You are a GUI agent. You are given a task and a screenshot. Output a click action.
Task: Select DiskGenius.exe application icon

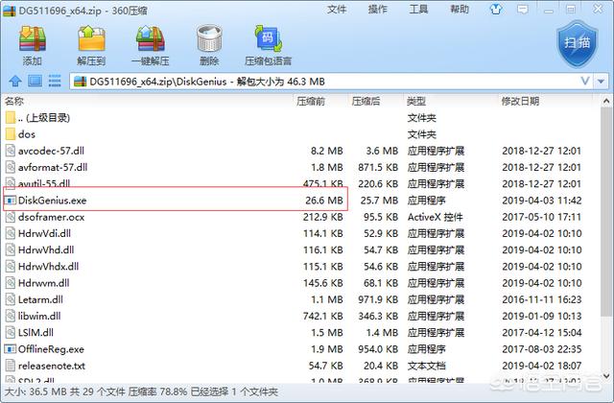tap(11, 201)
